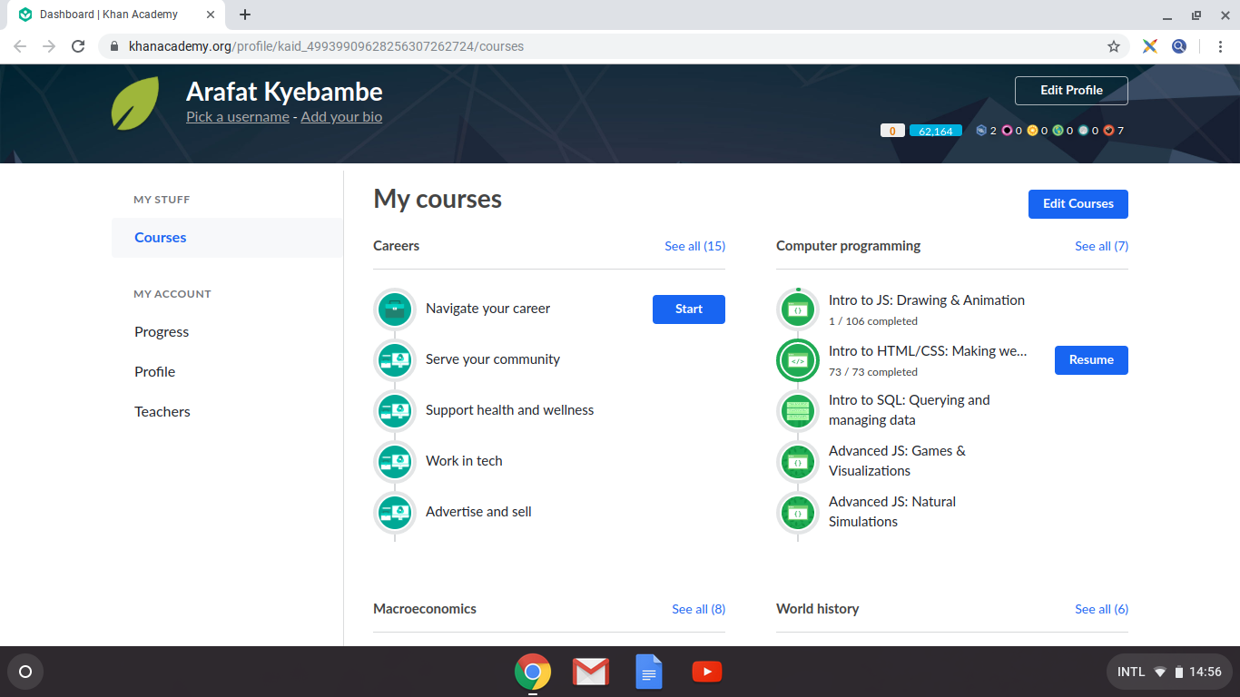Open Google Docs from the shelf
Viewport: 1240px width, 697px height.
click(x=649, y=672)
